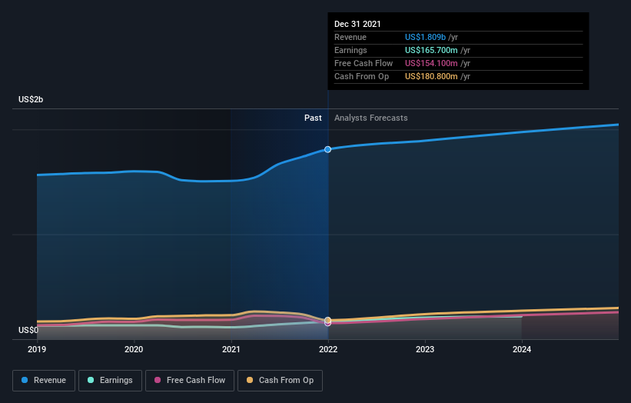Toggle the Cash From Op legend button

tap(280, 381)
